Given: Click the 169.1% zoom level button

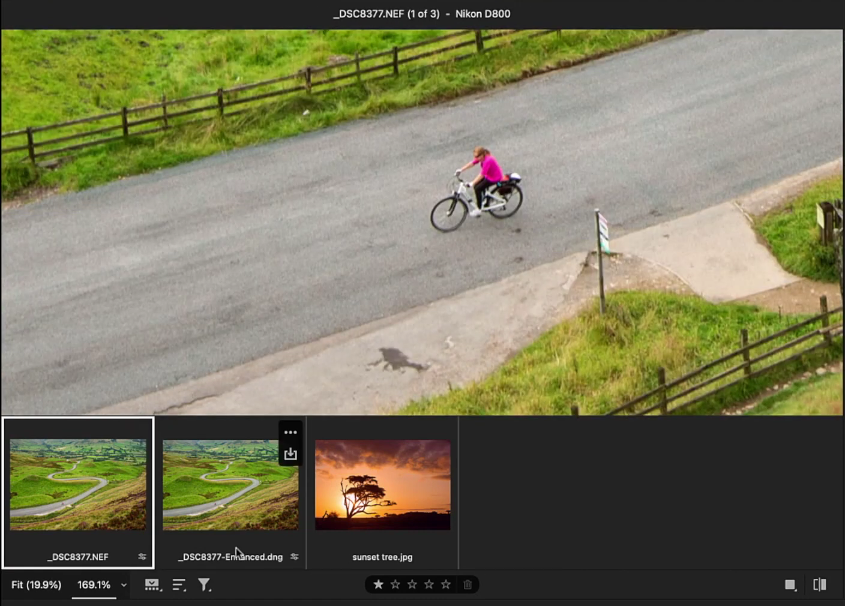Looking at the screenshot, I should [94, 585].
